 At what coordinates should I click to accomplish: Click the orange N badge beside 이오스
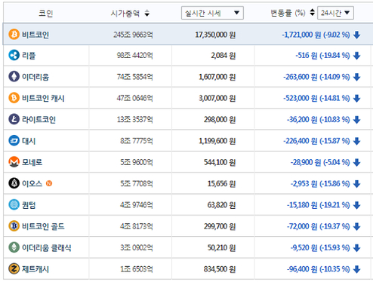click(x=49, y=183)
